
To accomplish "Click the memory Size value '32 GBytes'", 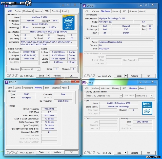I will pyautogui.click(x=26, y=98).
